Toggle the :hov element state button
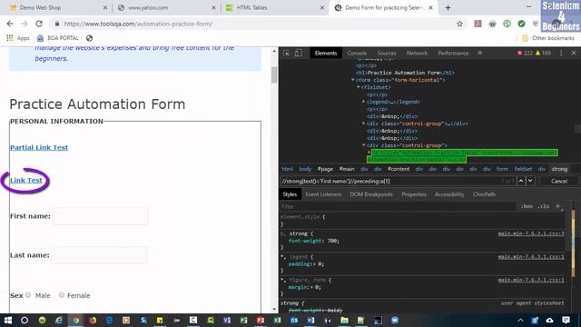Image resolution: width=581 pixels, height=327 pixels. pos(527,206)
